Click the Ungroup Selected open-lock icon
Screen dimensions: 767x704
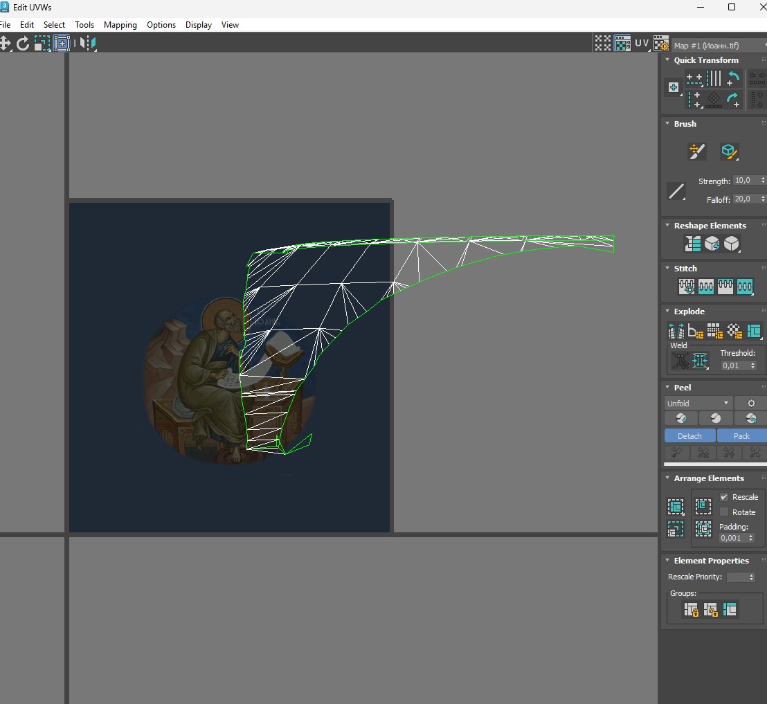tap(710, 610)
